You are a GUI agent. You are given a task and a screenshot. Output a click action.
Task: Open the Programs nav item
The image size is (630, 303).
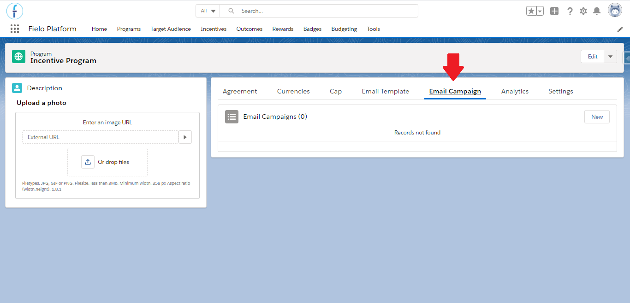pos(129,29)
